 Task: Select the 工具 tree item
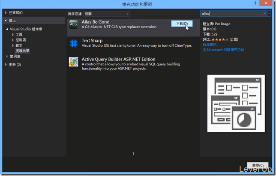click(x=19, y=34)
